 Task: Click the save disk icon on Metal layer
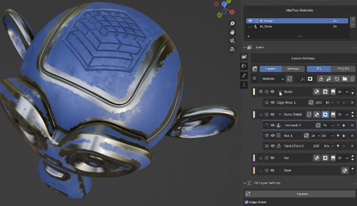[x=333, y=92]
